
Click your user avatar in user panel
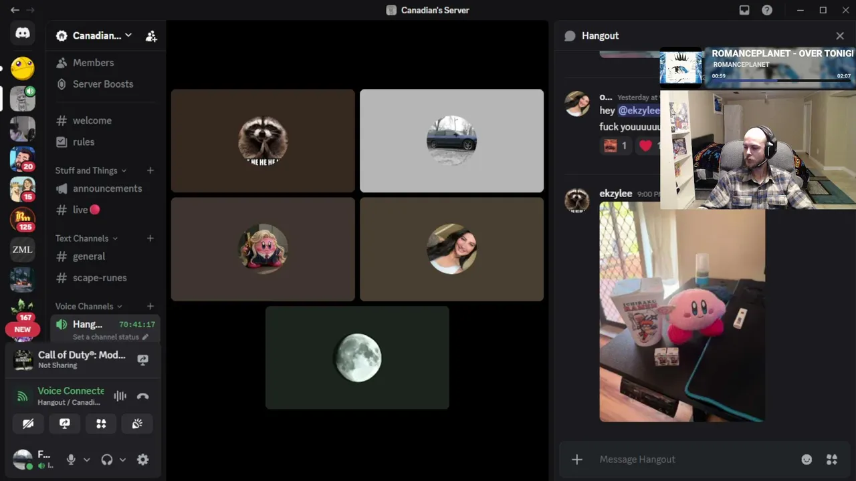click(x=23, y=460)
